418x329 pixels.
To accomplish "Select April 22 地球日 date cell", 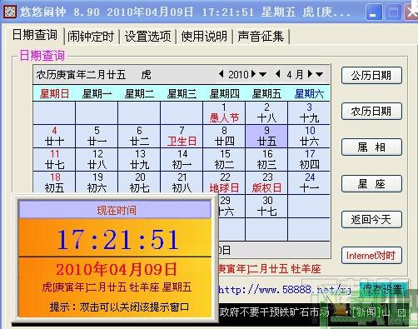I will [x=224, y=182].
